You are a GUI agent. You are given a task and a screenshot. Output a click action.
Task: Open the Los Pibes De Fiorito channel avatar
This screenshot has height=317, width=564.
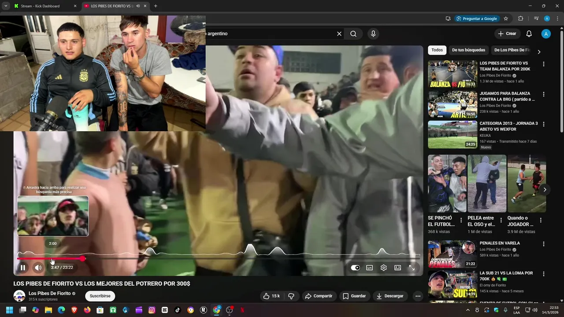pyautogui.click(x=19, y=296)
